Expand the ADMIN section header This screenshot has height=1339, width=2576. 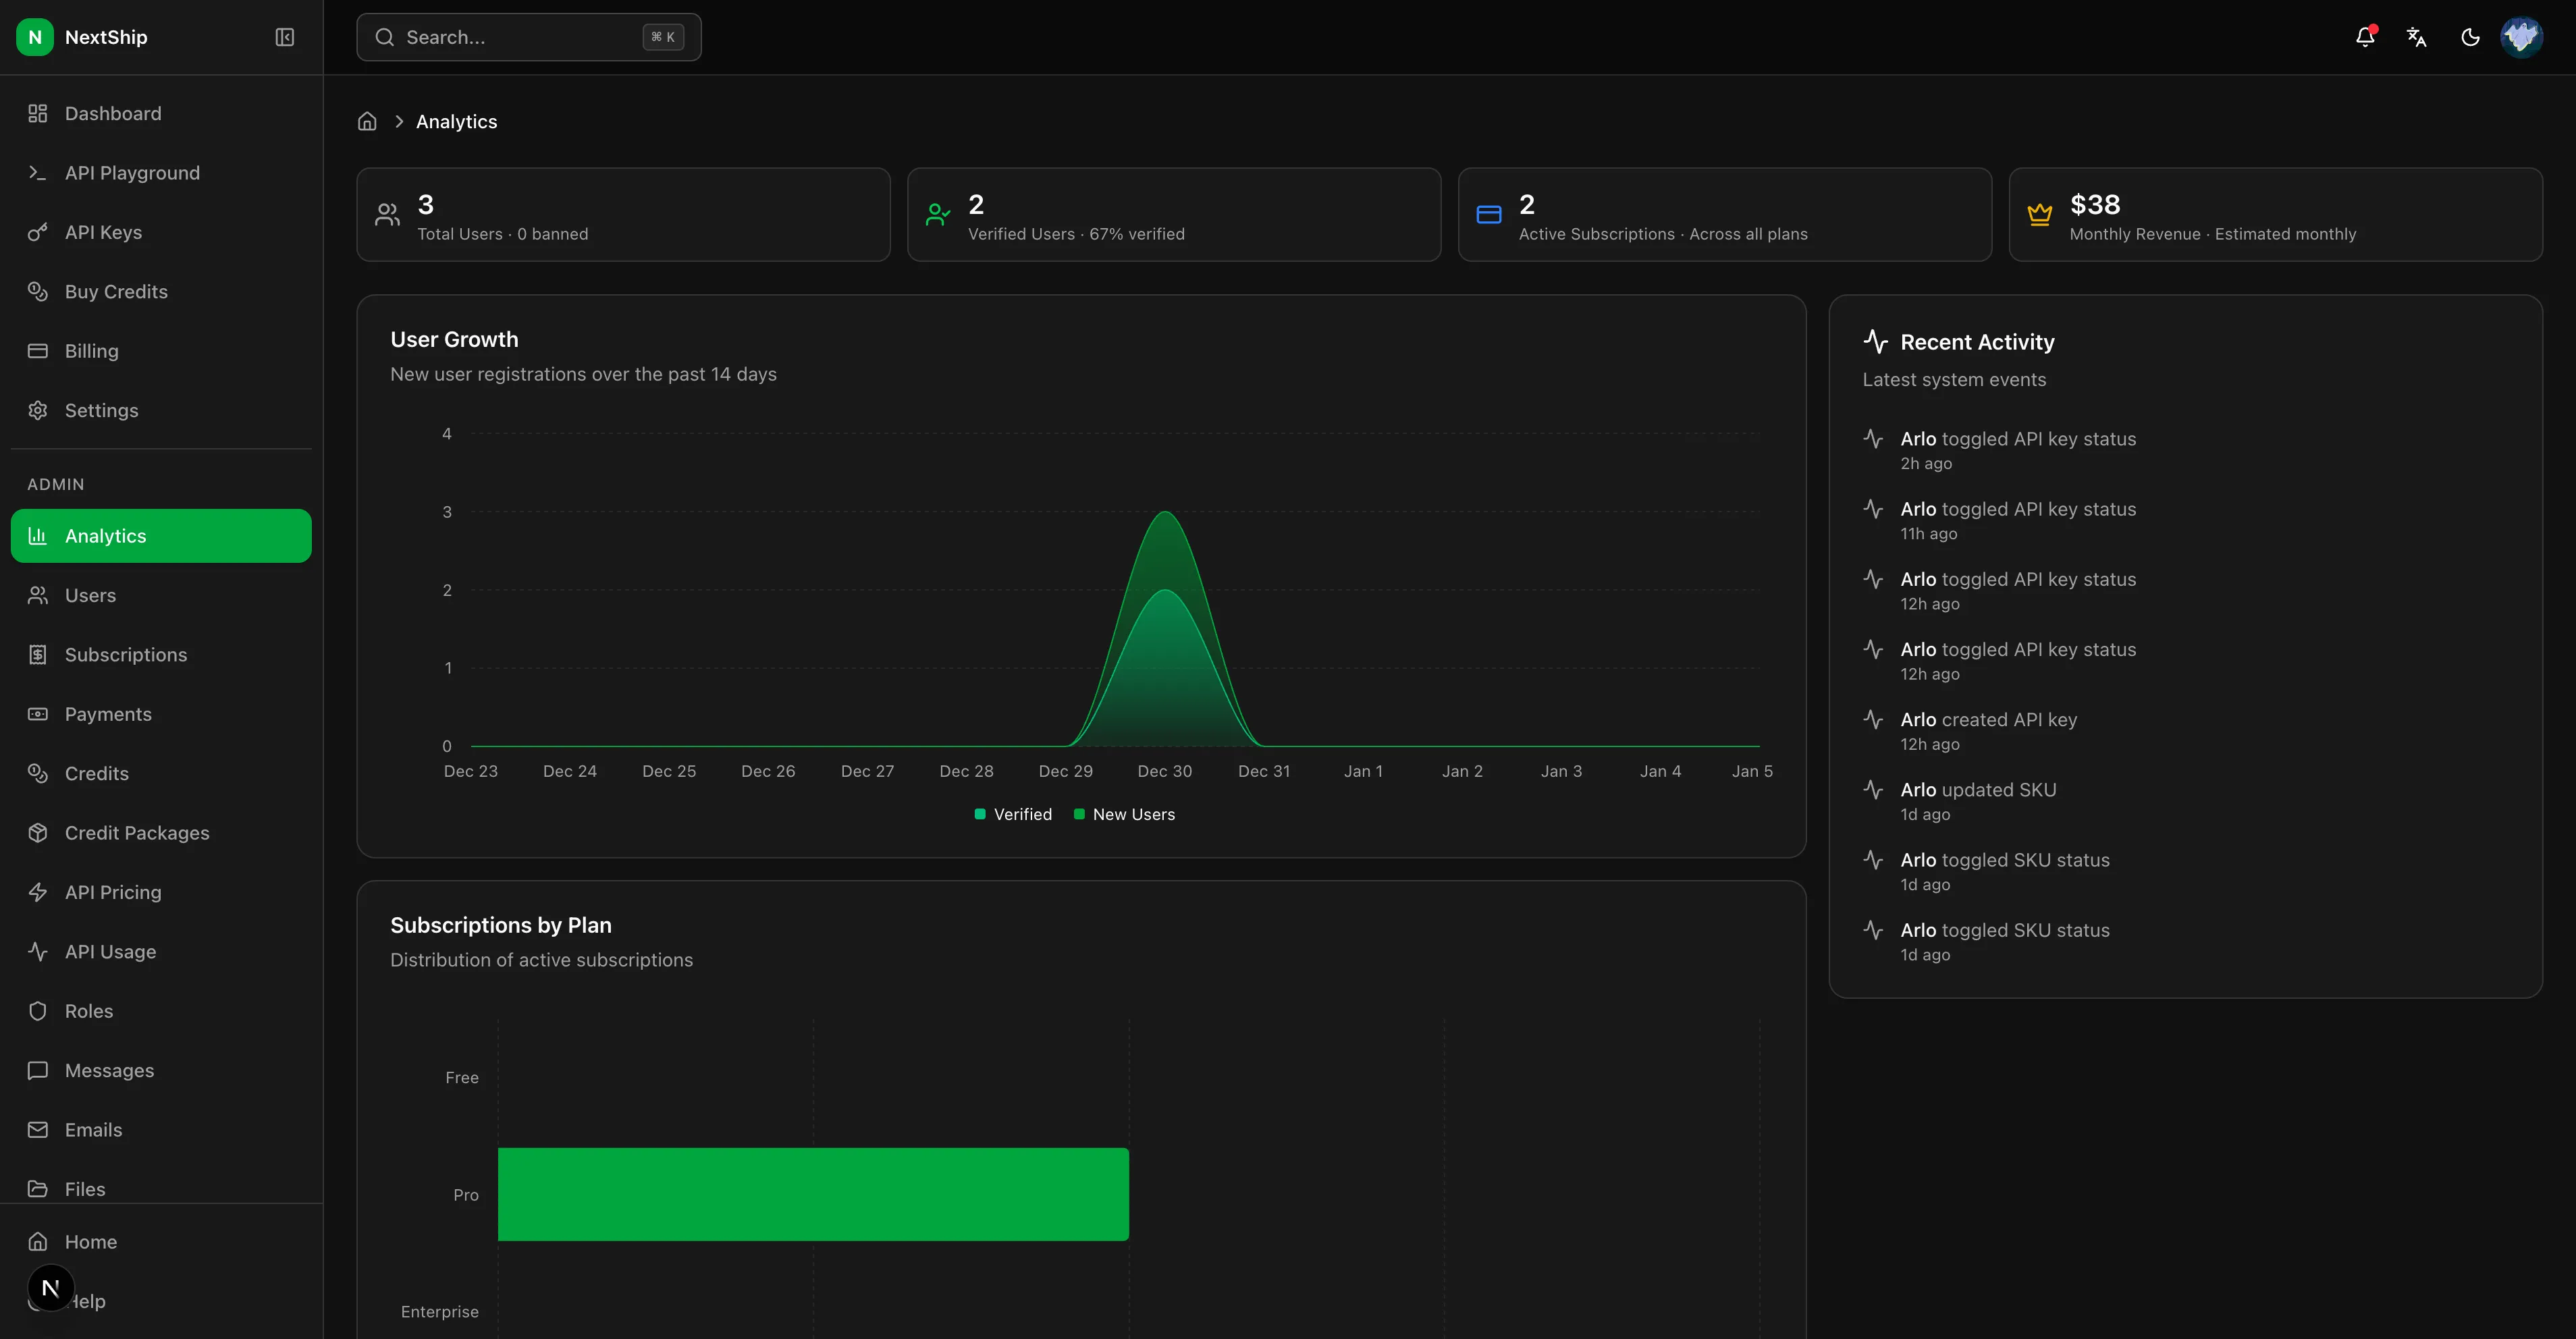click(x=57, y=484)
